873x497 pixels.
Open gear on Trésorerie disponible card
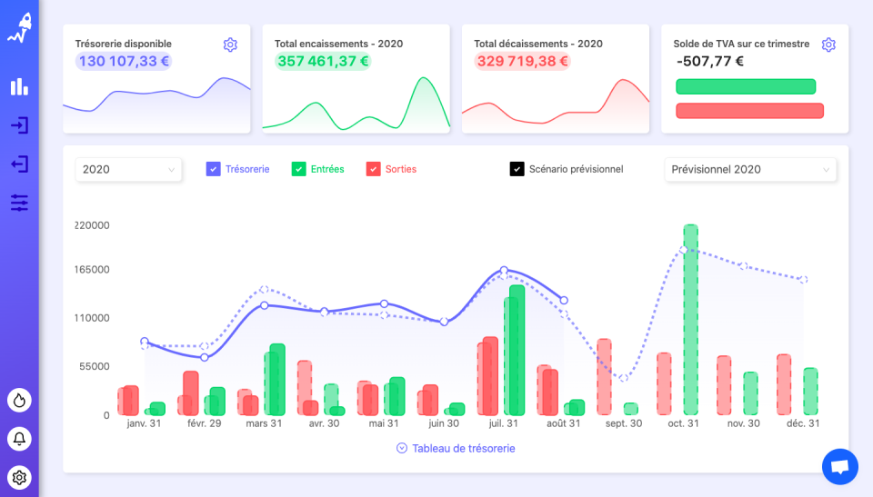click(230, 45)
